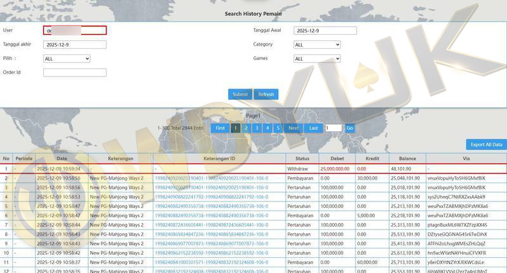Screen dimensions: 507x273
Task: Open the Pilih dropdown
Action: click(67, 59)
